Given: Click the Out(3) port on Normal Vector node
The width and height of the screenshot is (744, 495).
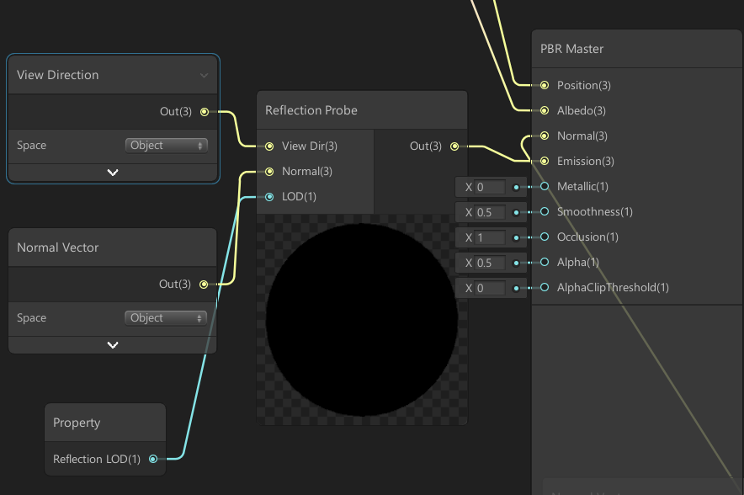Looking at the screenshot, I should [203, 284].
